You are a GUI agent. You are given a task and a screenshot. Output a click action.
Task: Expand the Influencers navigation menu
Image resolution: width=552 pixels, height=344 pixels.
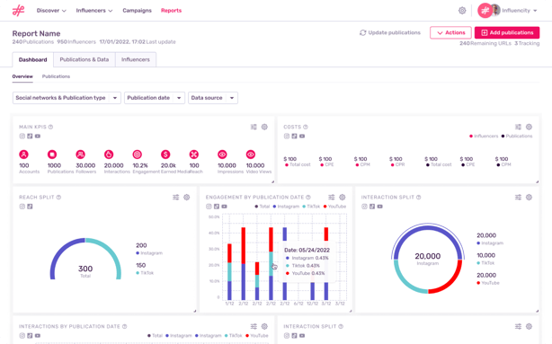pyautogui.click(x=94, y=11)
